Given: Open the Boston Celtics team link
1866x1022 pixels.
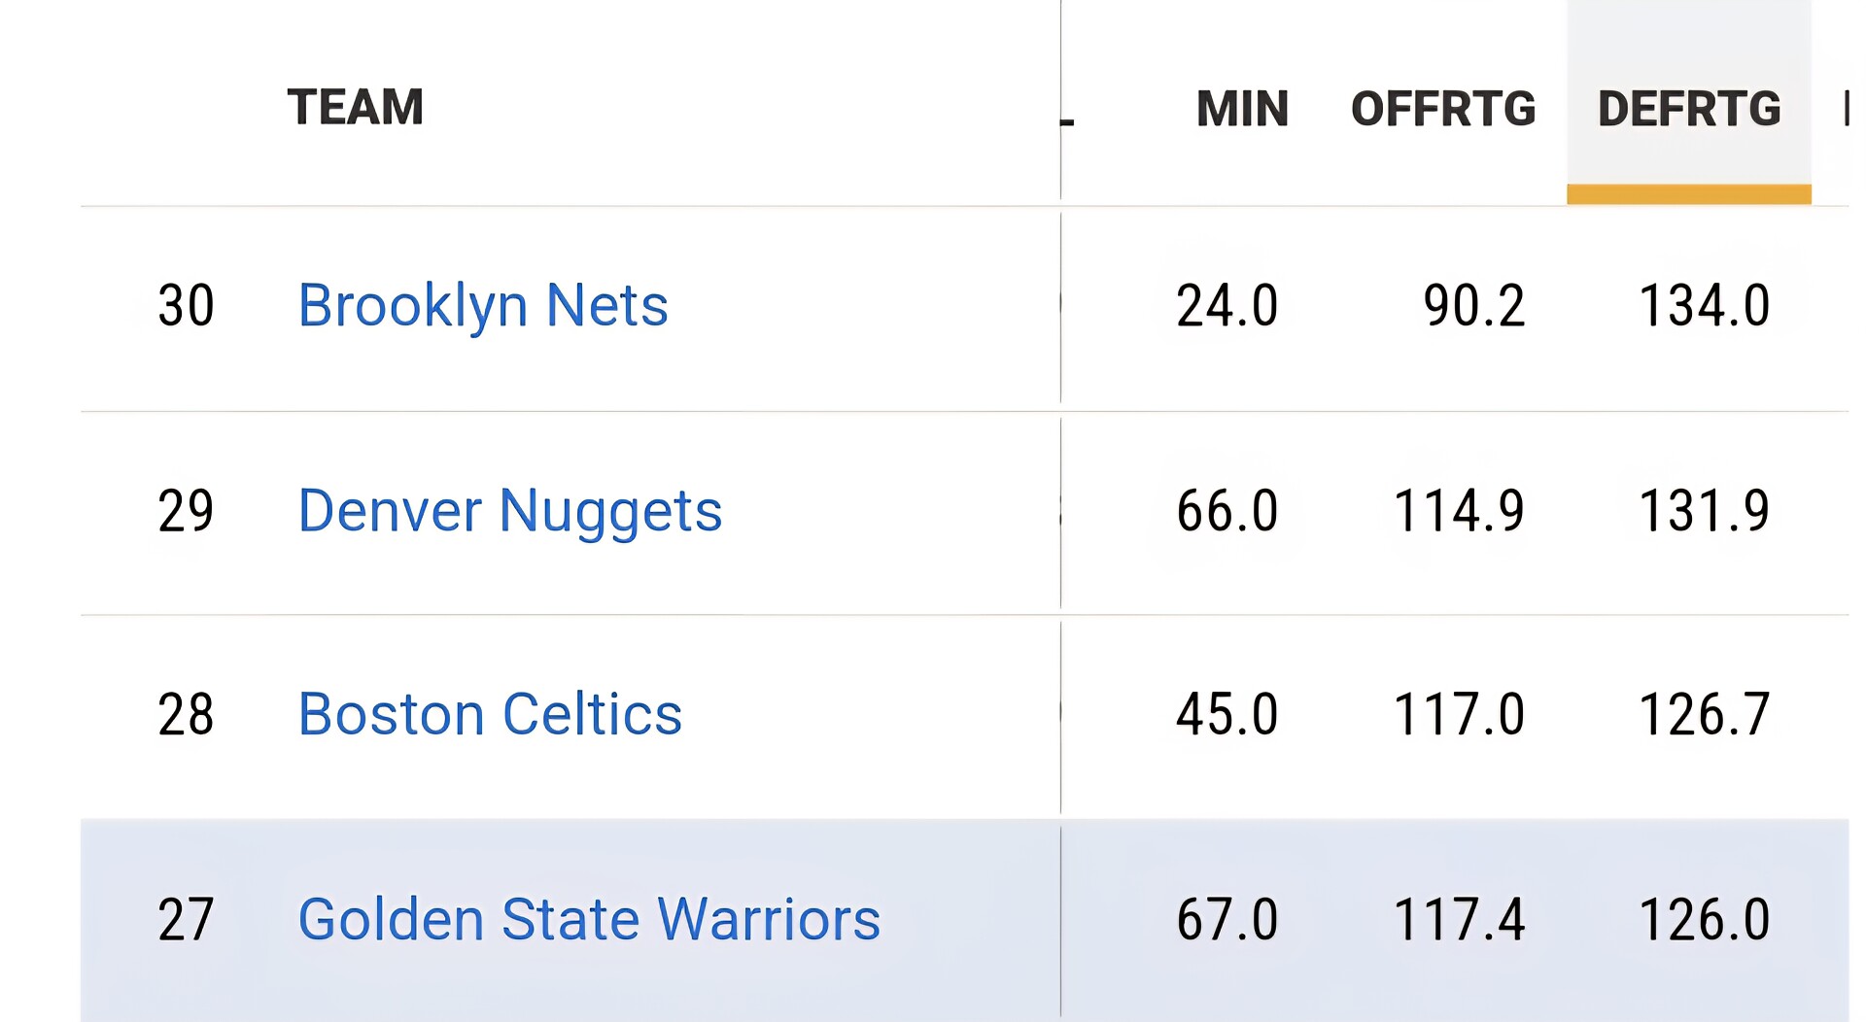Looking at the screenshot, I should coord(490,715).
